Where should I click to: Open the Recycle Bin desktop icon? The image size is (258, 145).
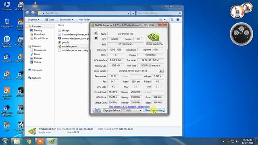[7, 23]
